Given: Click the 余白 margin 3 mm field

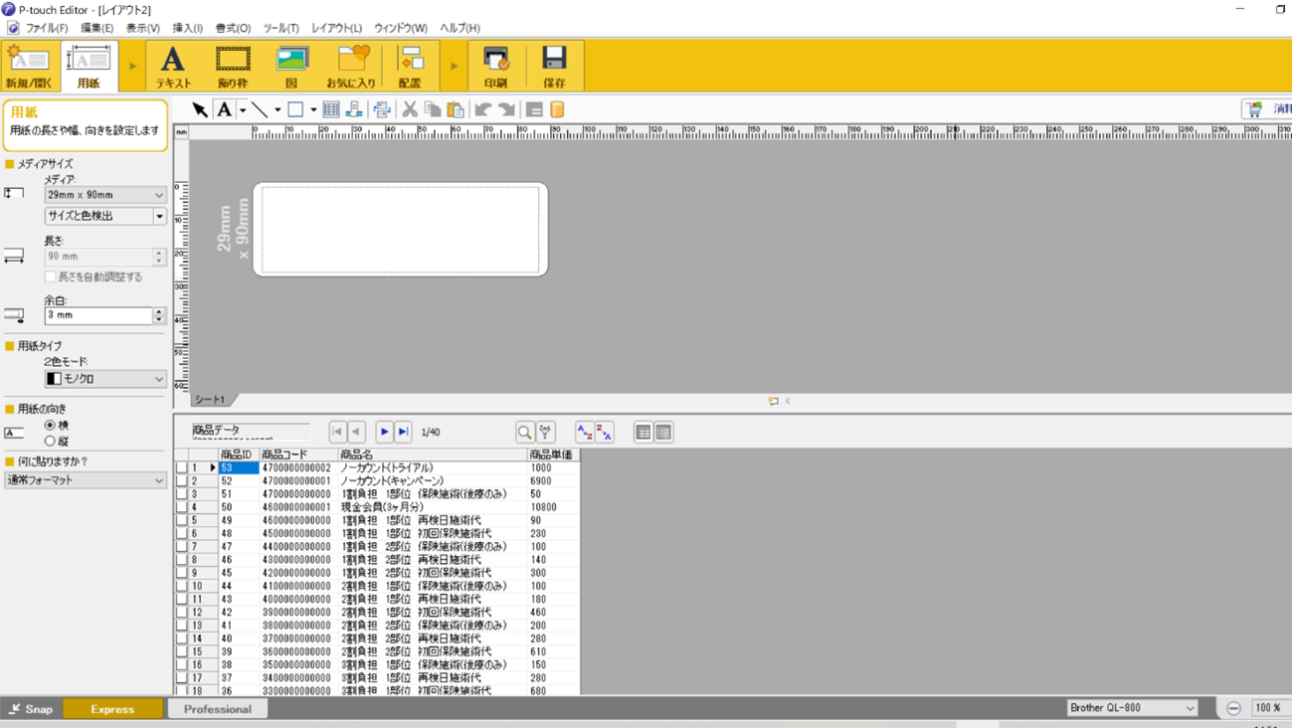Looking at the screenshot, I should point(97,315).
